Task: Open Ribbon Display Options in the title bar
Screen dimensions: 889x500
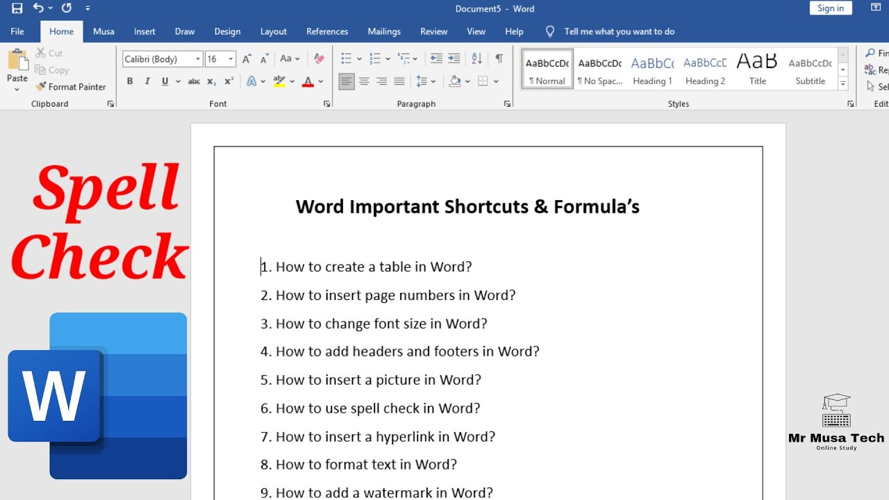Action: 875,8
